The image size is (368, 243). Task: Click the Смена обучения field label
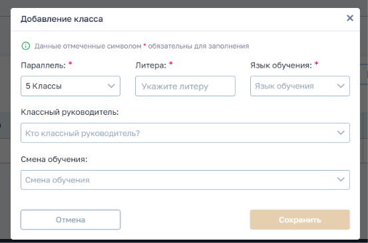54,159
